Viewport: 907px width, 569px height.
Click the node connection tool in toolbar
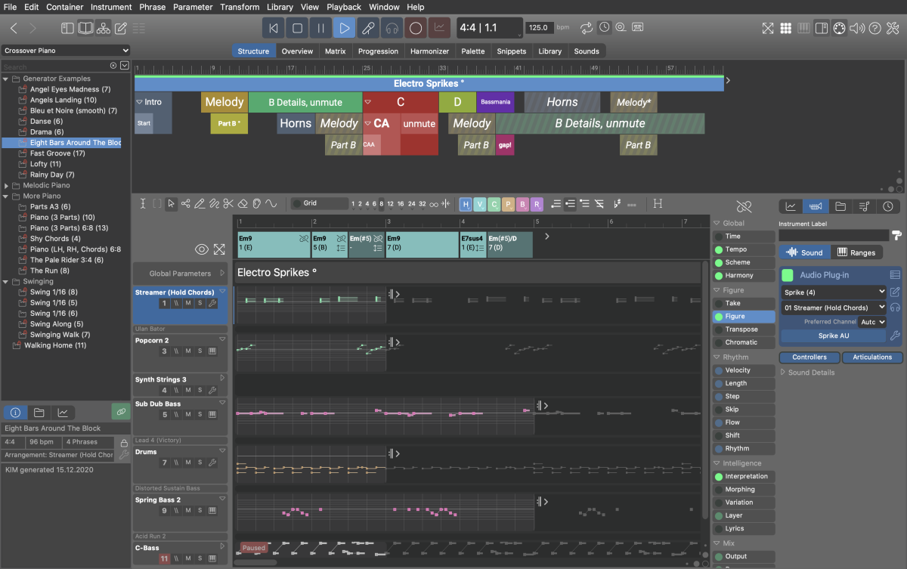coord(186,203)
